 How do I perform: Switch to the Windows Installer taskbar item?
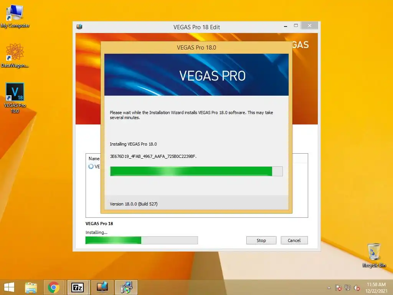coord(126,287)
